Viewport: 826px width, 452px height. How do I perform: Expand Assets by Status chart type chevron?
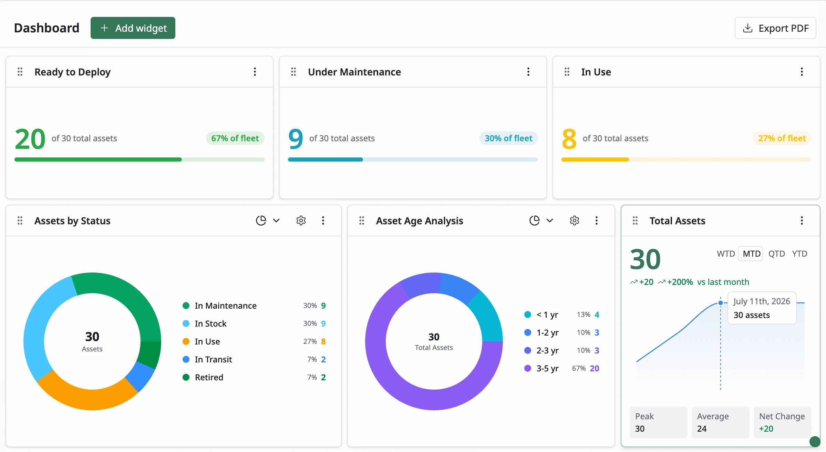276,220
